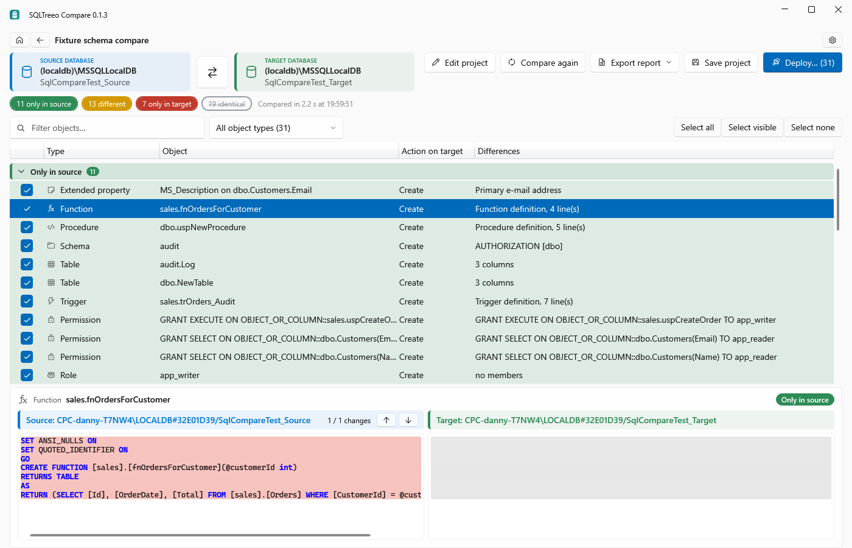The image size is (852, 548).
Task: Click the Role type icon
Action: (51, 375)
